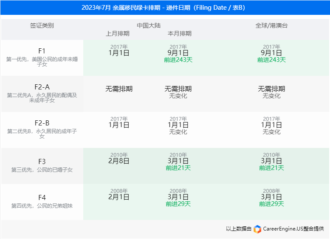Select the F1 category label
Screen dimensions: 330x239
42,51
